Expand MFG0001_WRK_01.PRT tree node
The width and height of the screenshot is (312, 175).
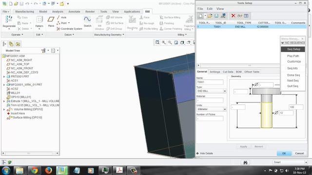[x=4, y=85]
